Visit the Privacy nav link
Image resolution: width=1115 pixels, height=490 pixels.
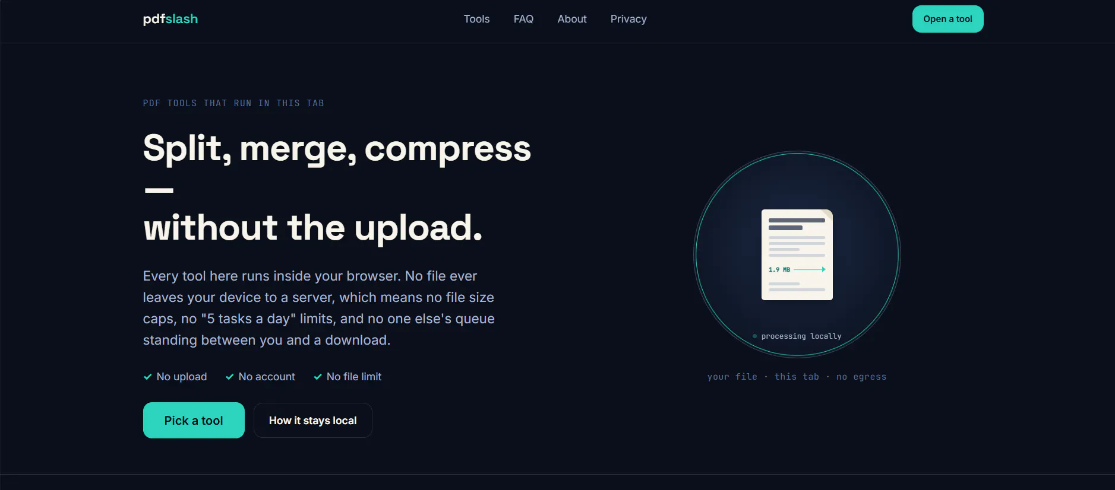click(x=628, y=19)
